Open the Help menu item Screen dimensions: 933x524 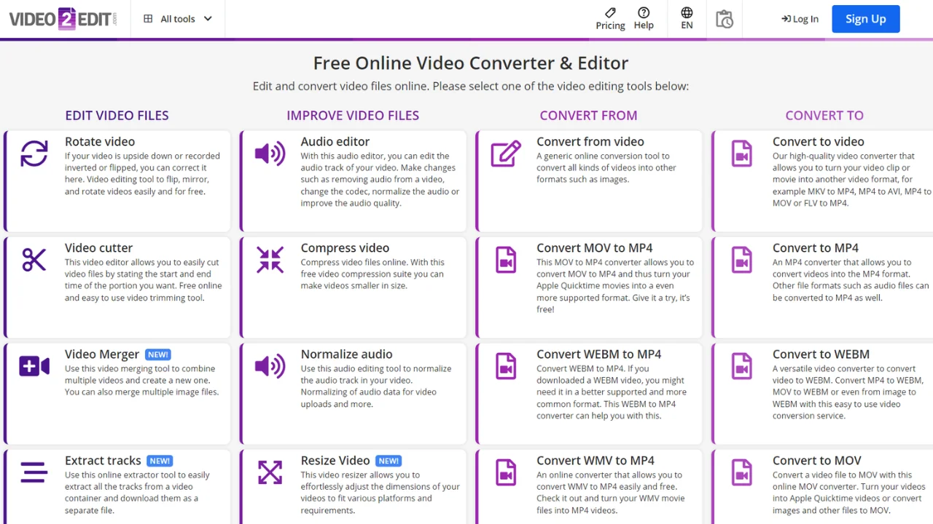pyautogui.click(x=644, y=19)
